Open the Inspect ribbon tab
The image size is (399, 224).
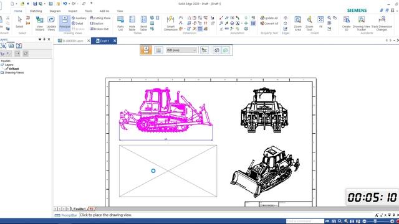[72, 11]
